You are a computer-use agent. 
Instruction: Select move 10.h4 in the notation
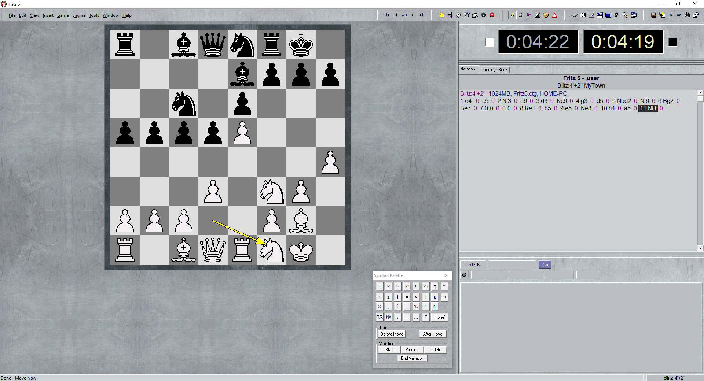pos(607,108)
